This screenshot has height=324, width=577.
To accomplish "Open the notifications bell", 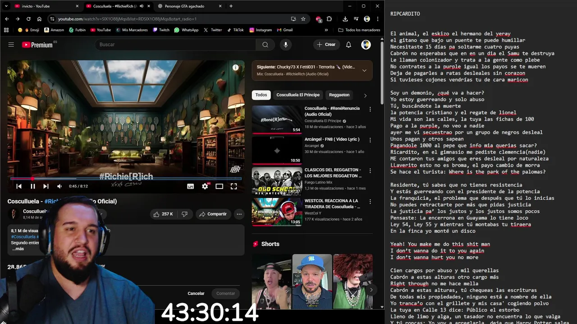I will pyautogui.click(x=348, y=45).
